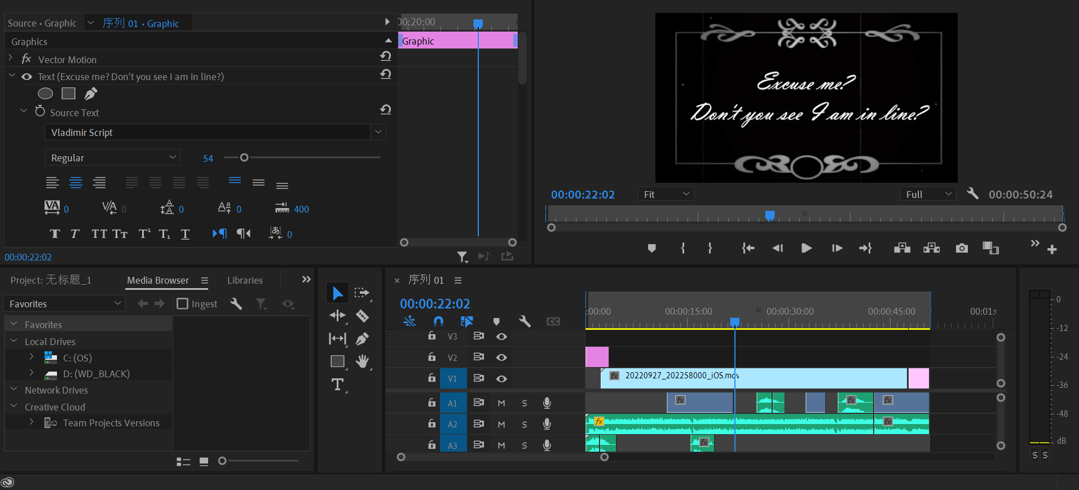This screenshot has width=1079, height=490.
Task: Select the Pen tool in tools panel
Action: pos(362,338)
